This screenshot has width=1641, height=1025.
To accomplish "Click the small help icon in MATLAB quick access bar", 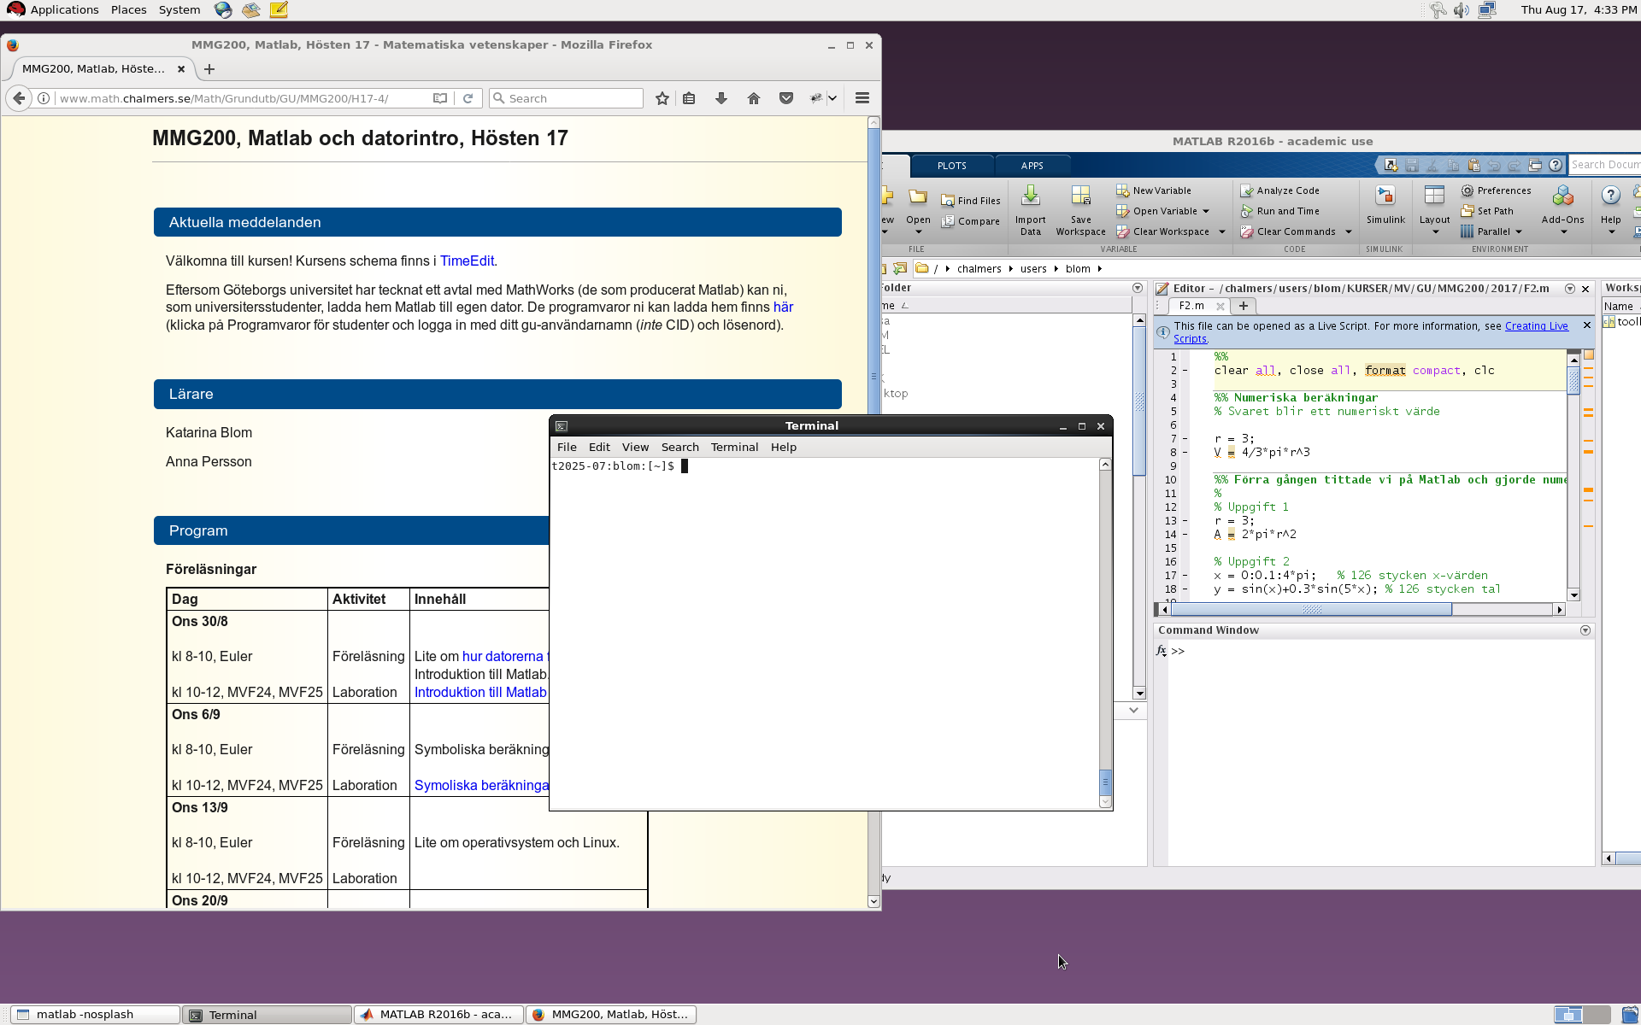I will coord(1556,165).
